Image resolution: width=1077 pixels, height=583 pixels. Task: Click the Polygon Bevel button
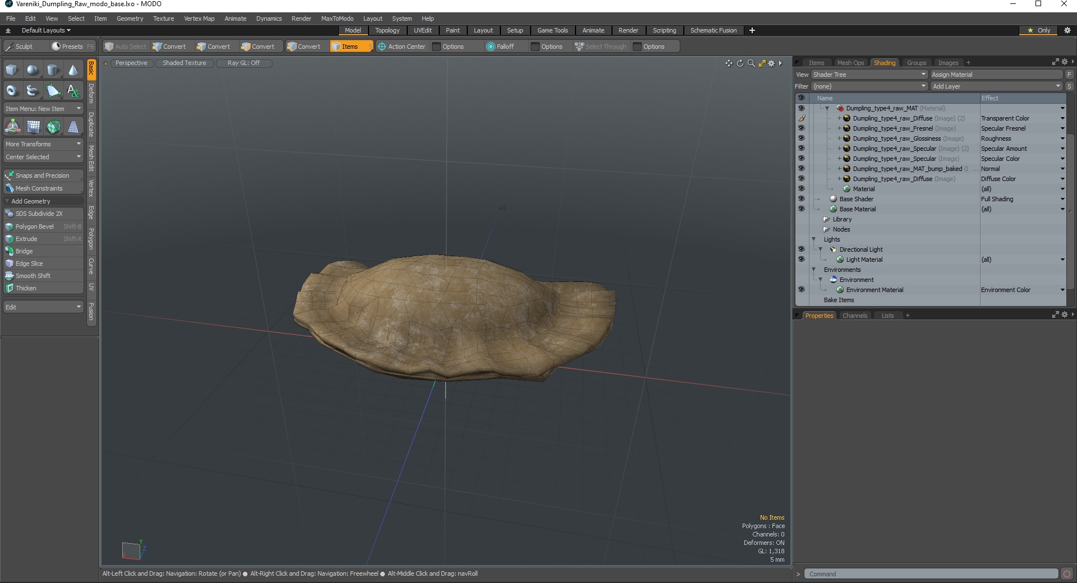click(x=43, y=226)
